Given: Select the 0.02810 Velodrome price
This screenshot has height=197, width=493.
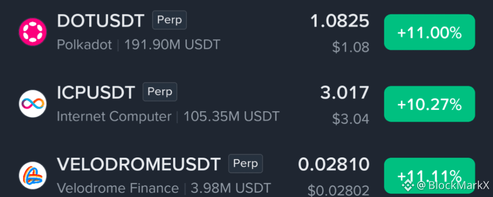Looking at the screenshot, I should tap(334, 164).
